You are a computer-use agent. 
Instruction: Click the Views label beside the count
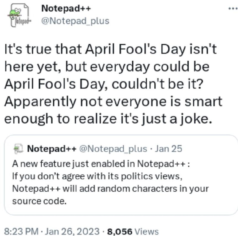(x=147, y=231)
